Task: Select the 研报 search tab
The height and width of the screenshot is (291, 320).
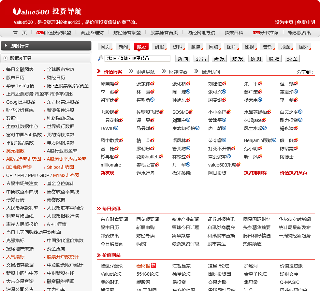Action: click(x=159, y=47)
